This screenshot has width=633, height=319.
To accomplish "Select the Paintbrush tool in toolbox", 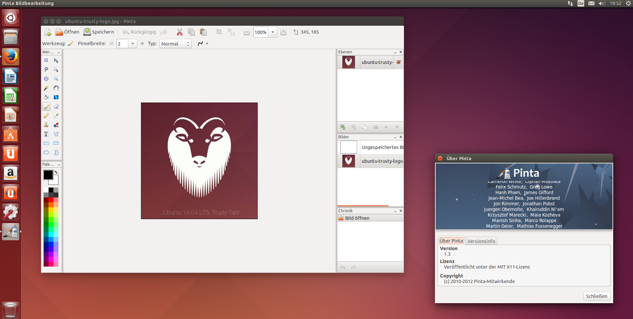I will click(x=46, y=107).
